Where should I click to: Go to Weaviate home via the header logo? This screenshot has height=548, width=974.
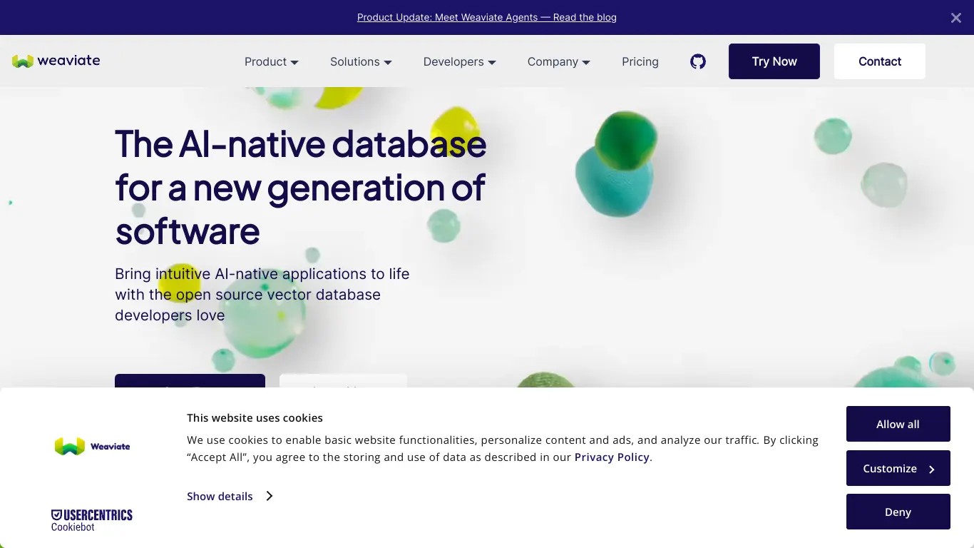click(x=56, y=61)
